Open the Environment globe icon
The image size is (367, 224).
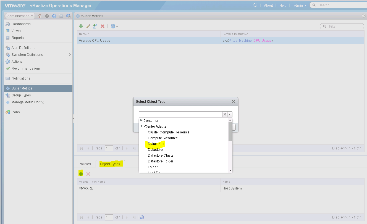pyautogui.click(x=54, y=16)
